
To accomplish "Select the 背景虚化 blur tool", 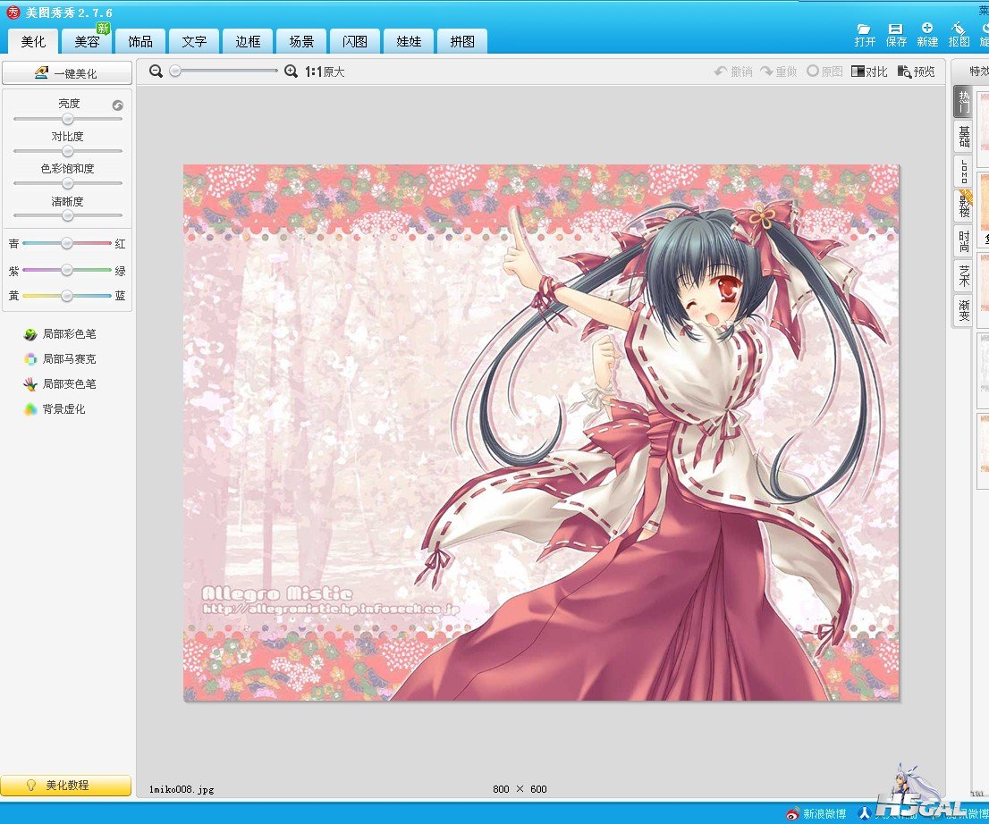I will (55, 409).
